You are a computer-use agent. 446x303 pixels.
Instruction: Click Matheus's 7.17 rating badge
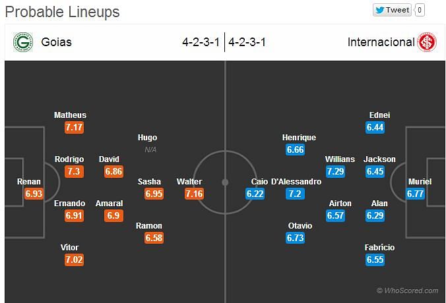point(74,127)
